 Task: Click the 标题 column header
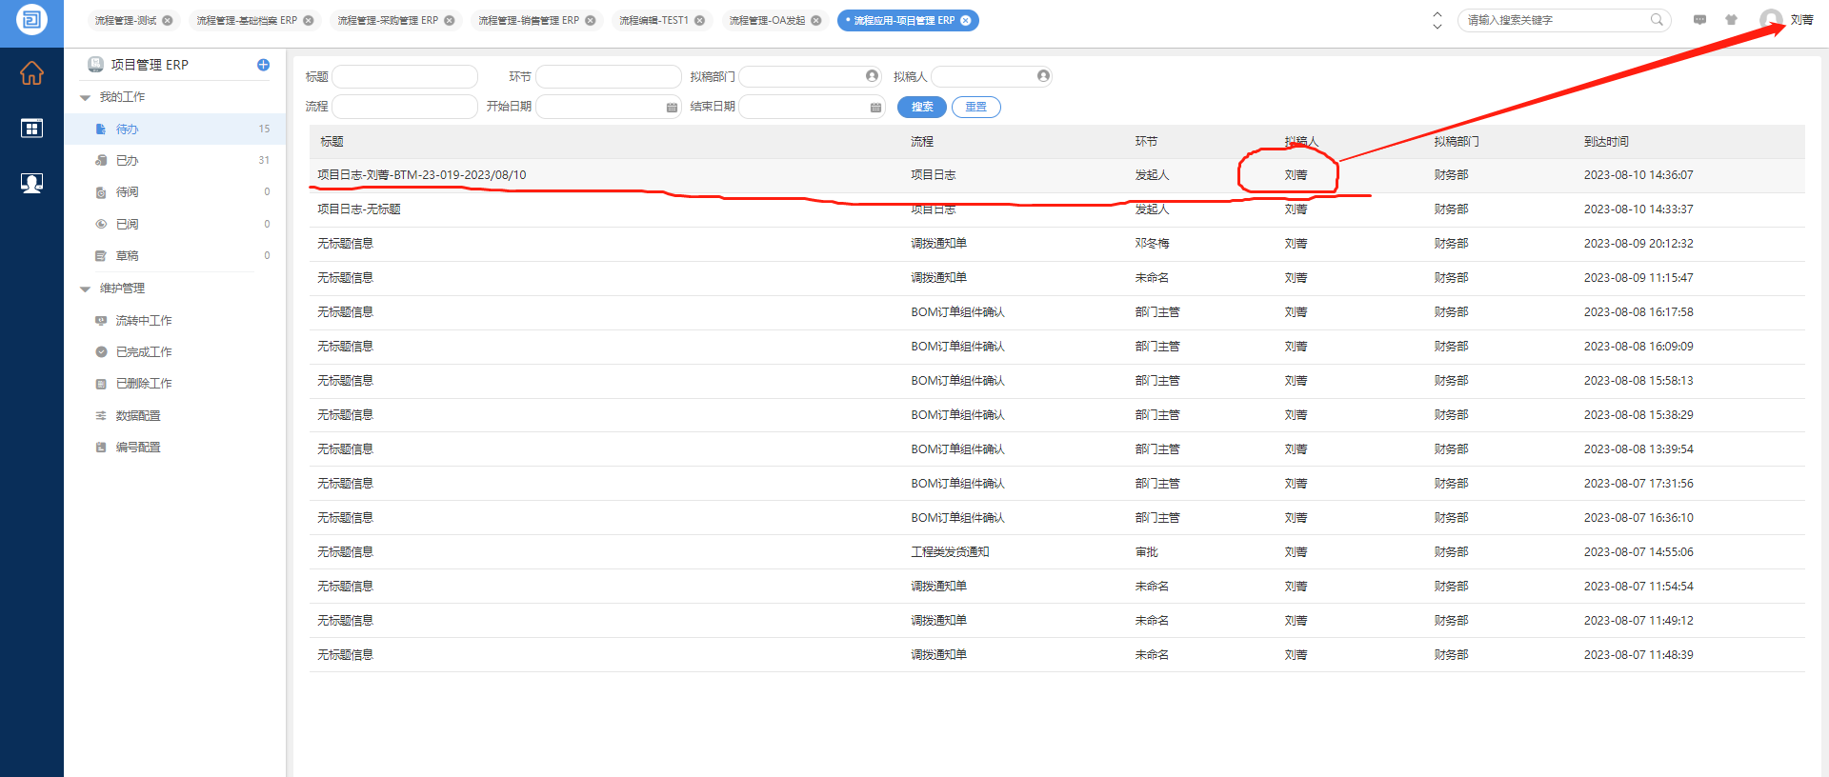332,142
